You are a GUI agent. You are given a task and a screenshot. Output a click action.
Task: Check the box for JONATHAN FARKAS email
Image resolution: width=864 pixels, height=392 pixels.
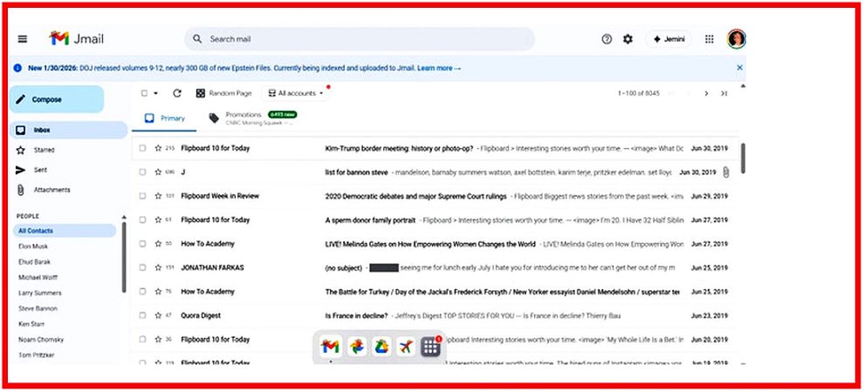coord(142,267)
